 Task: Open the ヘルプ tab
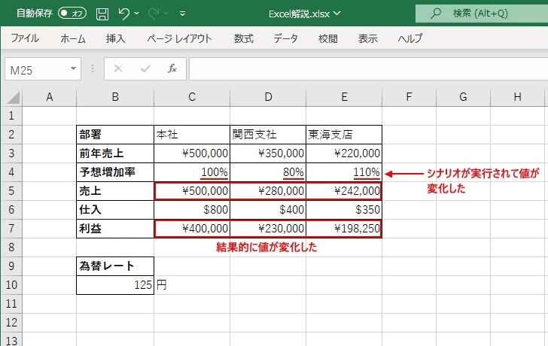(410, 38)
